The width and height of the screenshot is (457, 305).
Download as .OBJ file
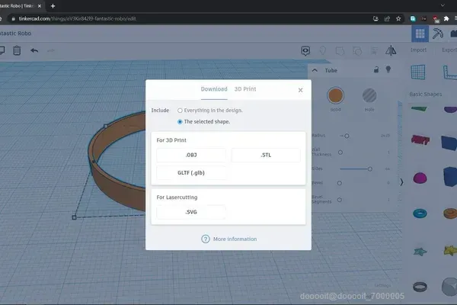click(x=191, y=155)
